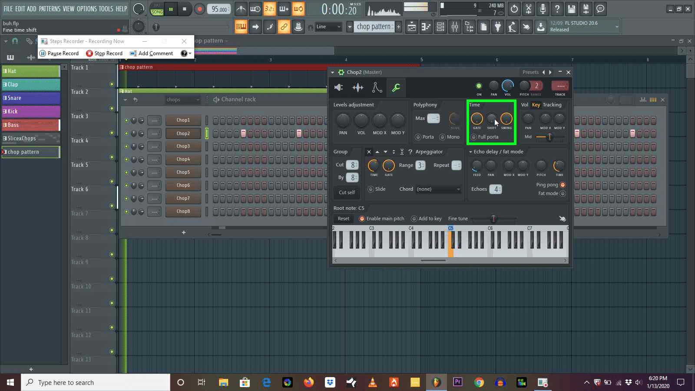Open Channel rack options arrow menu
This screenshot has height=391, width=695.
[x=125, y=99]
